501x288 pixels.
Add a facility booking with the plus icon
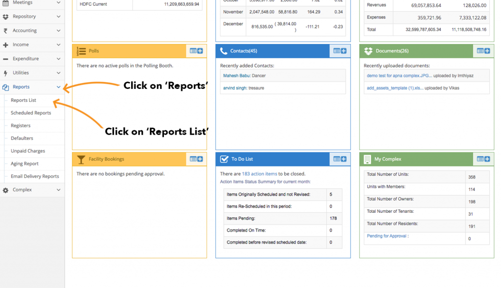[x=200, y=159]
